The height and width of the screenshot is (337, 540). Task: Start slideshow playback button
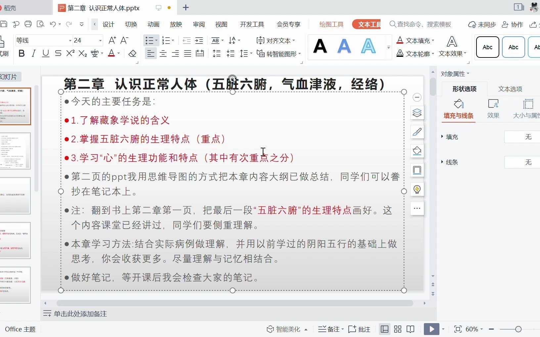(431, 329)
